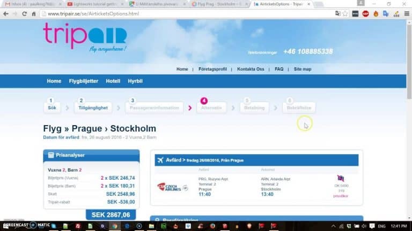Open the Chrome hamburger menu
Image resolution: width=412 pixels, height=231 pixels.
[x=407, y=13]
